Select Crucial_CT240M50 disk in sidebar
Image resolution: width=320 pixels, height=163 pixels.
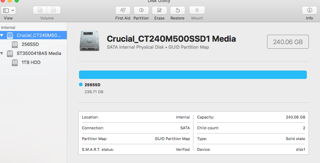point(33,35)
